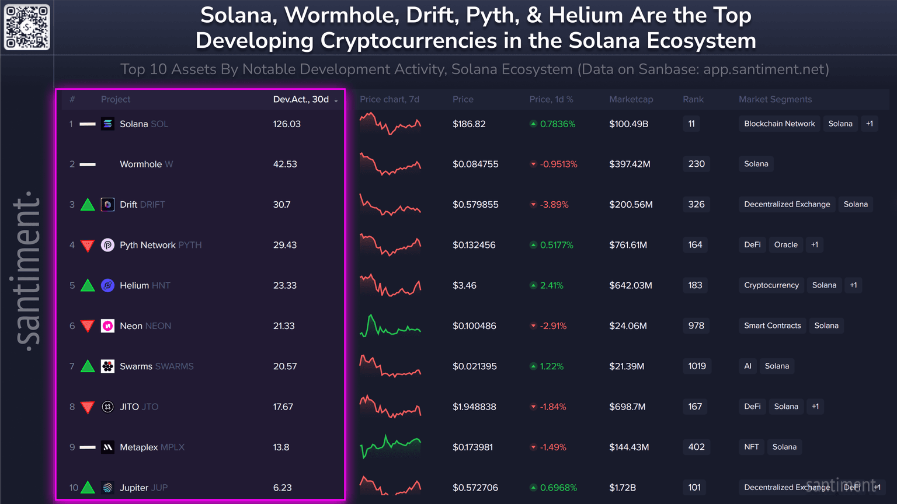The image size is (897, 504).
Task: Click the Price, 1d % column header
Action: [x=551, y=99]
